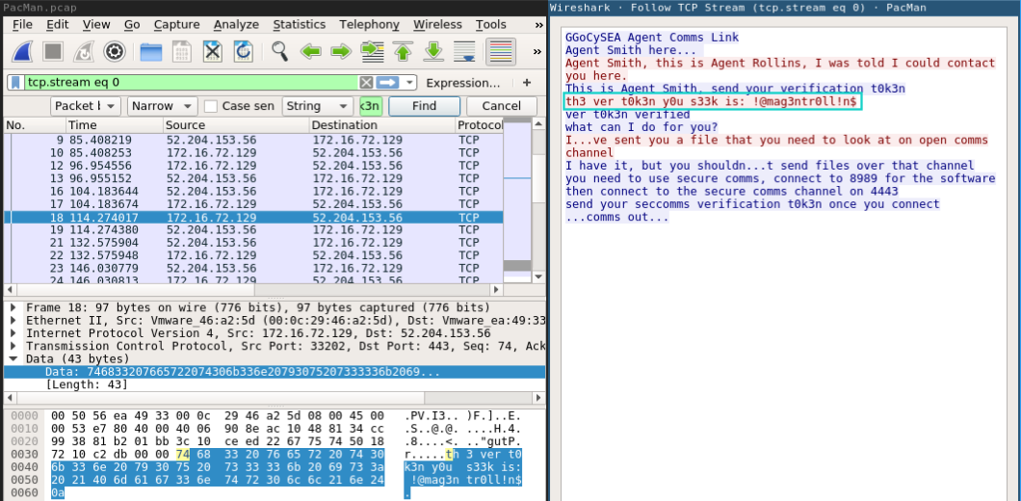This screenshot has width=1021, height=501.
Task: Stop capturing packets square icon
Action: pyautogui.click(x=53, y=51)
